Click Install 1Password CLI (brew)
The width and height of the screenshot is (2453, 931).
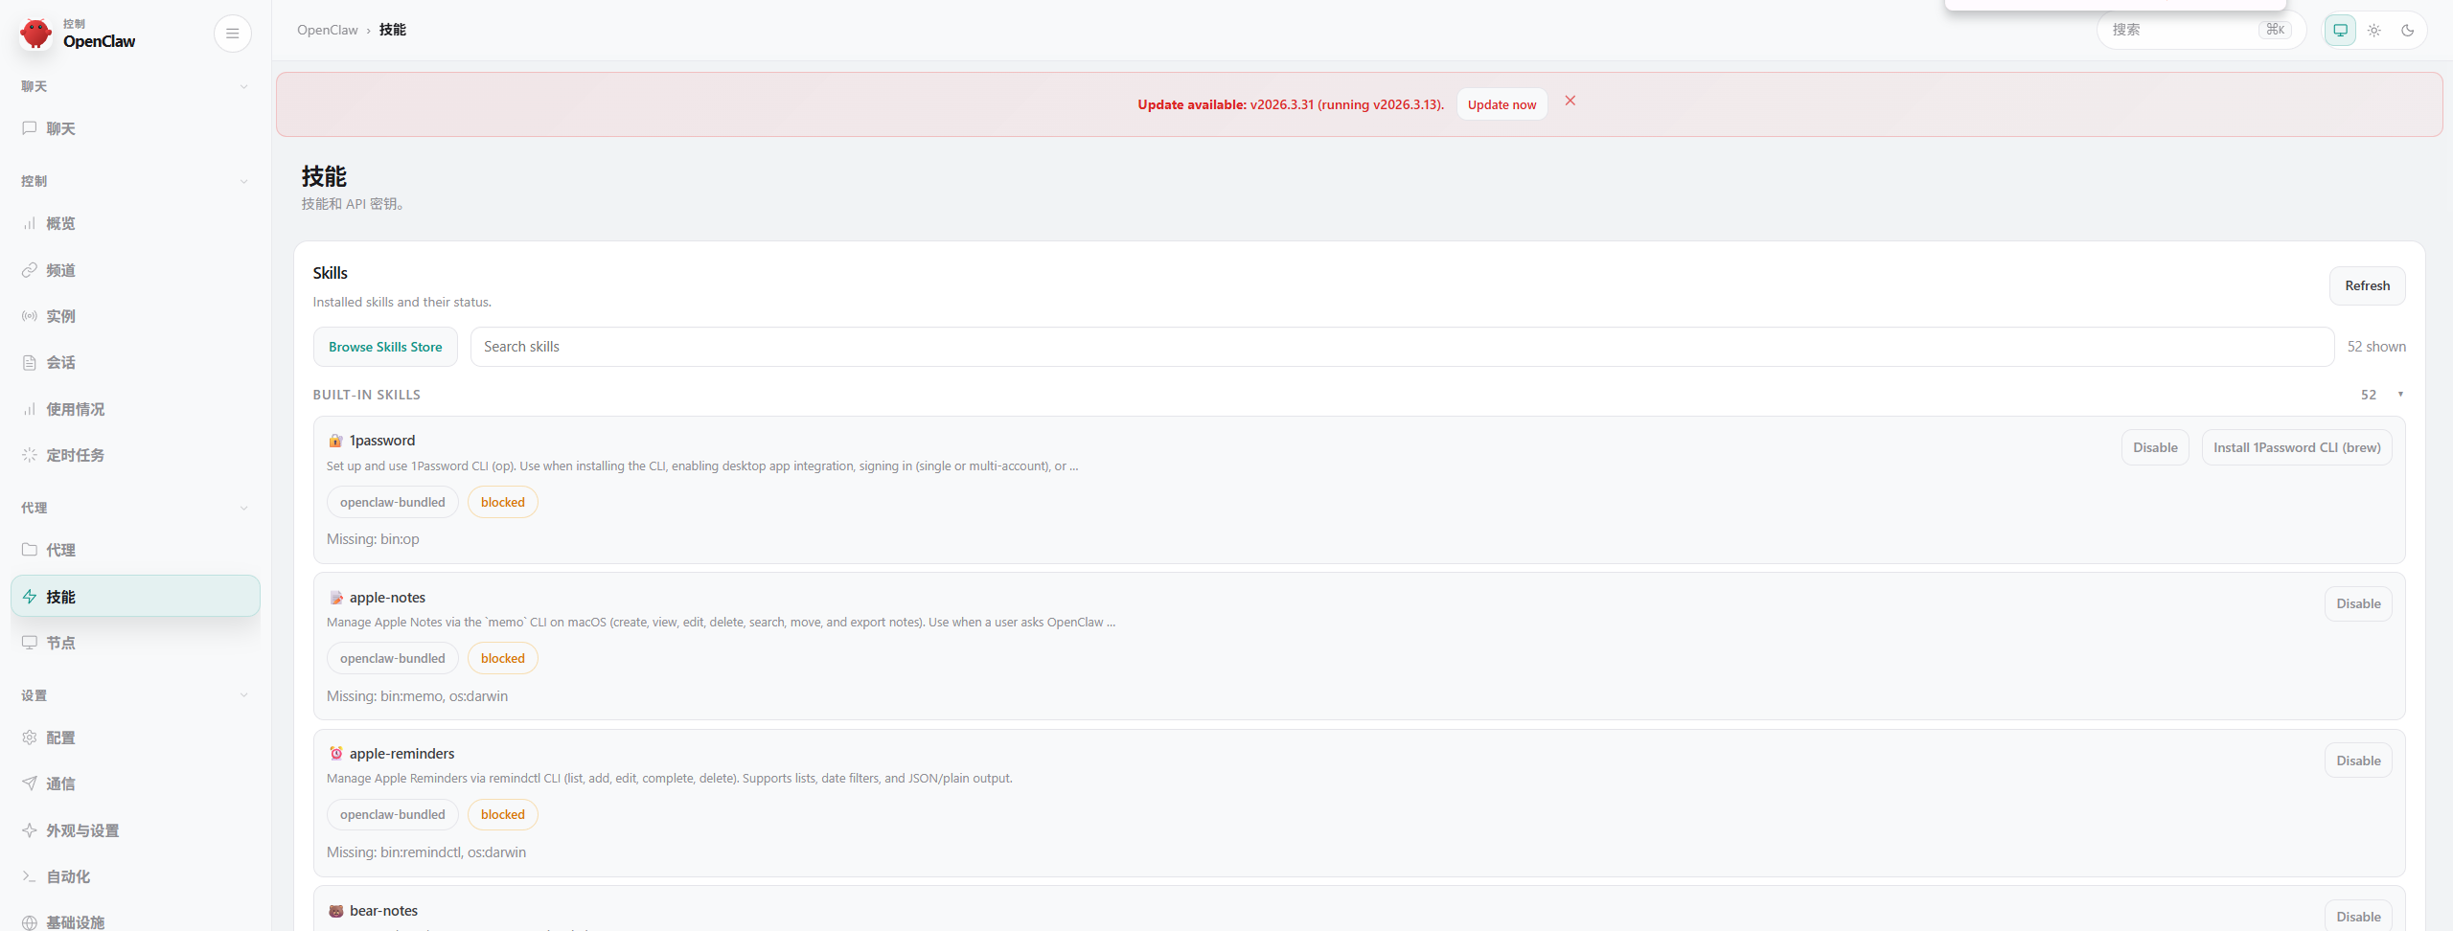coord(2297,447)
